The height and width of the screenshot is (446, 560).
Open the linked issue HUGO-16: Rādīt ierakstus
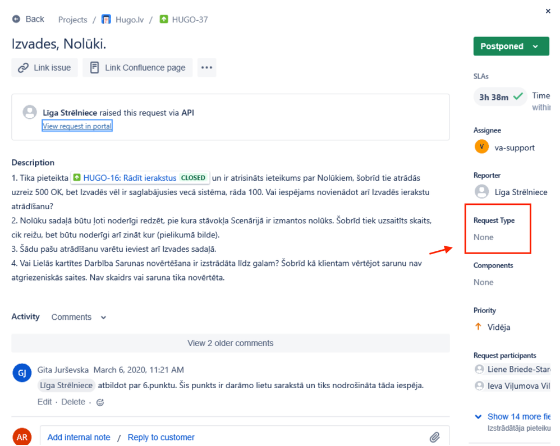pos(130,178)
